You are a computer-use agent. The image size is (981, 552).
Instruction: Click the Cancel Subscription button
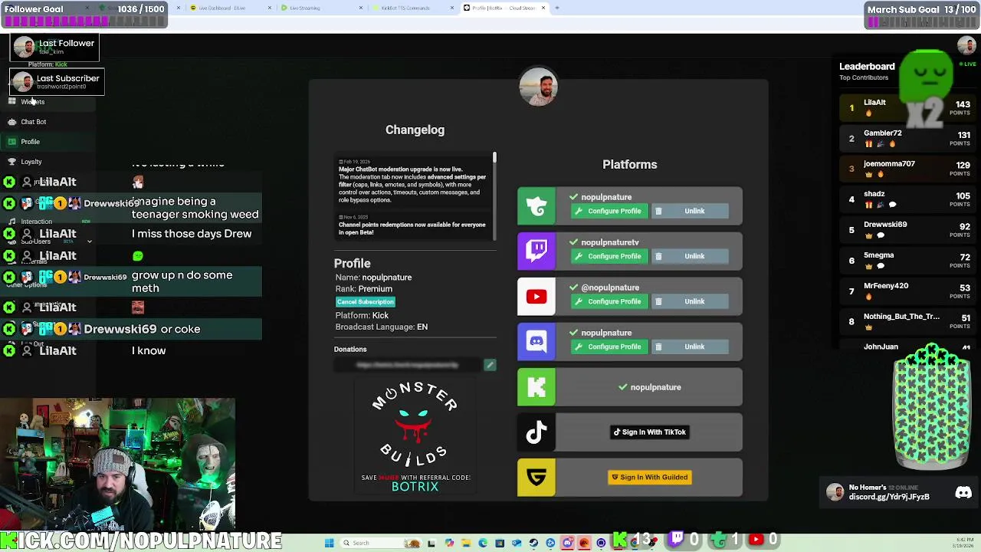click(x=365, y=302)
